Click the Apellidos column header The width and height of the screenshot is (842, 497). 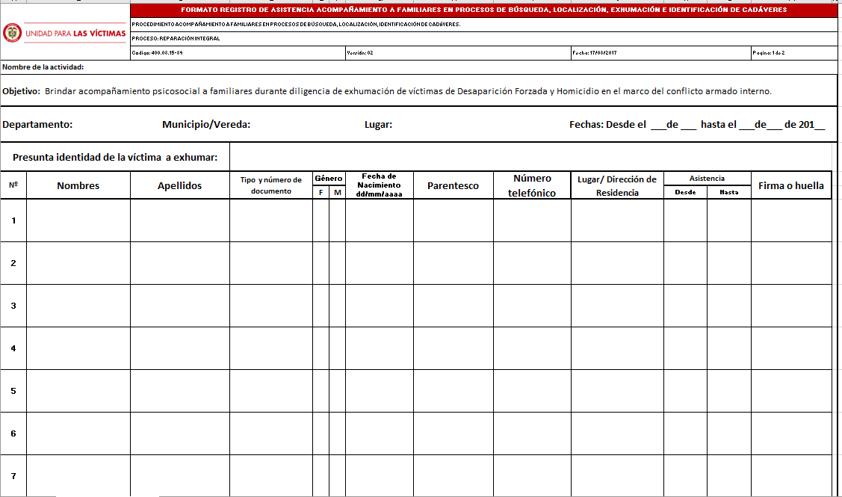click(x=179, y=185)
